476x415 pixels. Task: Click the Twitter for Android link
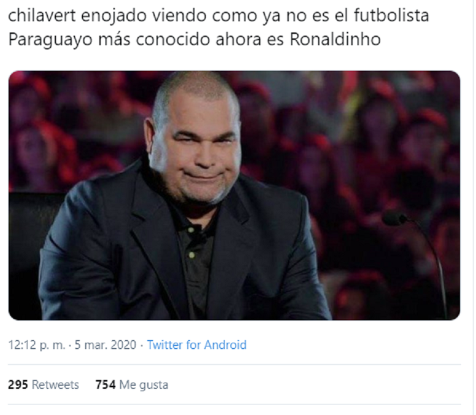click(x=196, y=345)
